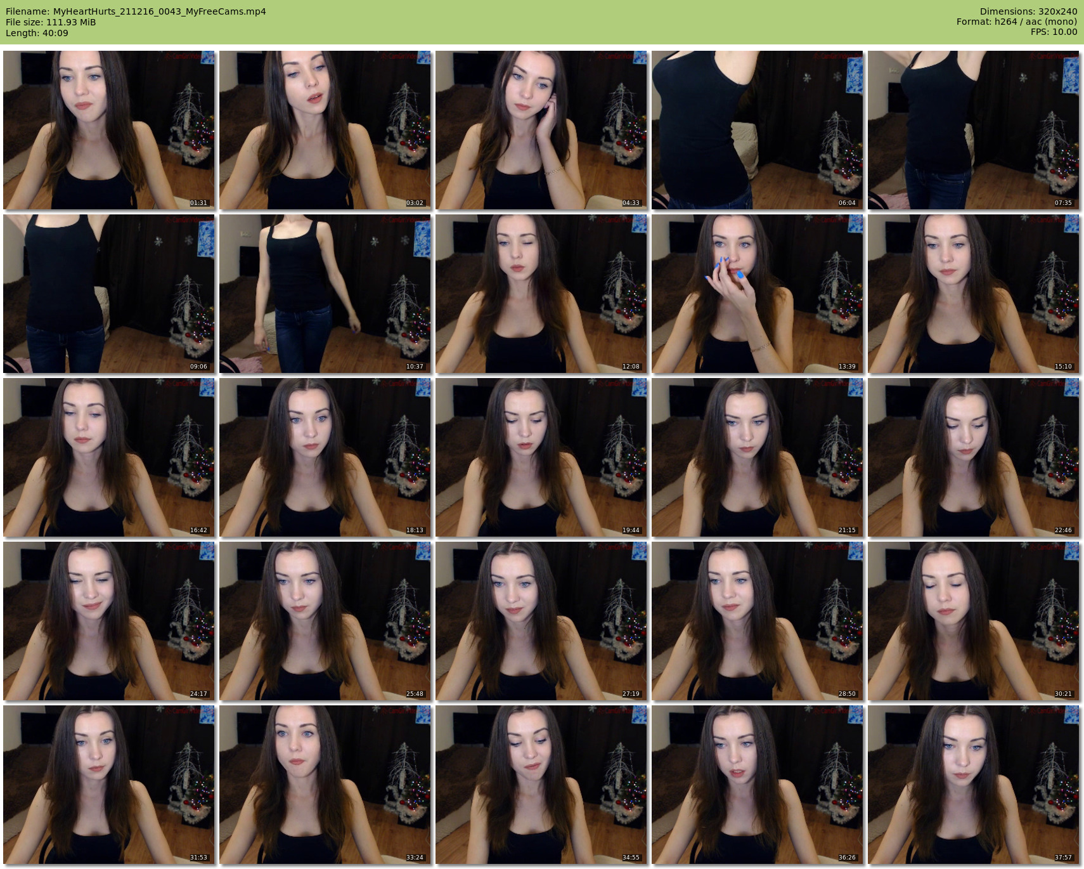This screenshot has width=1084, height=869.
Task: Choose the frame timestamped 09:06
Action: (109, 294)
